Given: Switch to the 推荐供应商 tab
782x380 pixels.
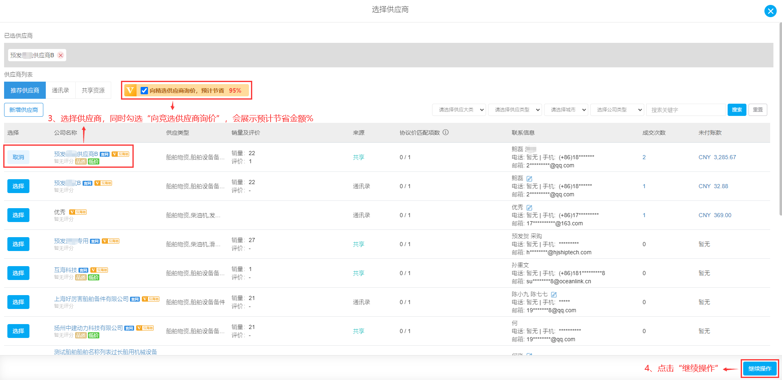Looking at the screenshot, I should [25, 90].
